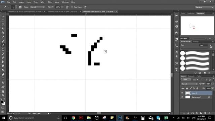Open Excel from the taskbar

(x=166, y=118)
